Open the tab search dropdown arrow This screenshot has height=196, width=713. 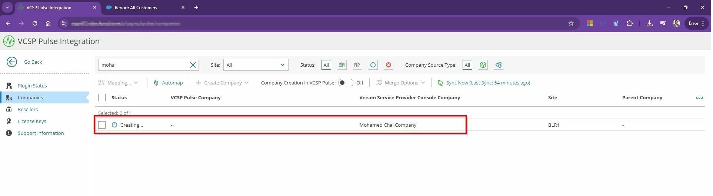[x=7, y=7]
